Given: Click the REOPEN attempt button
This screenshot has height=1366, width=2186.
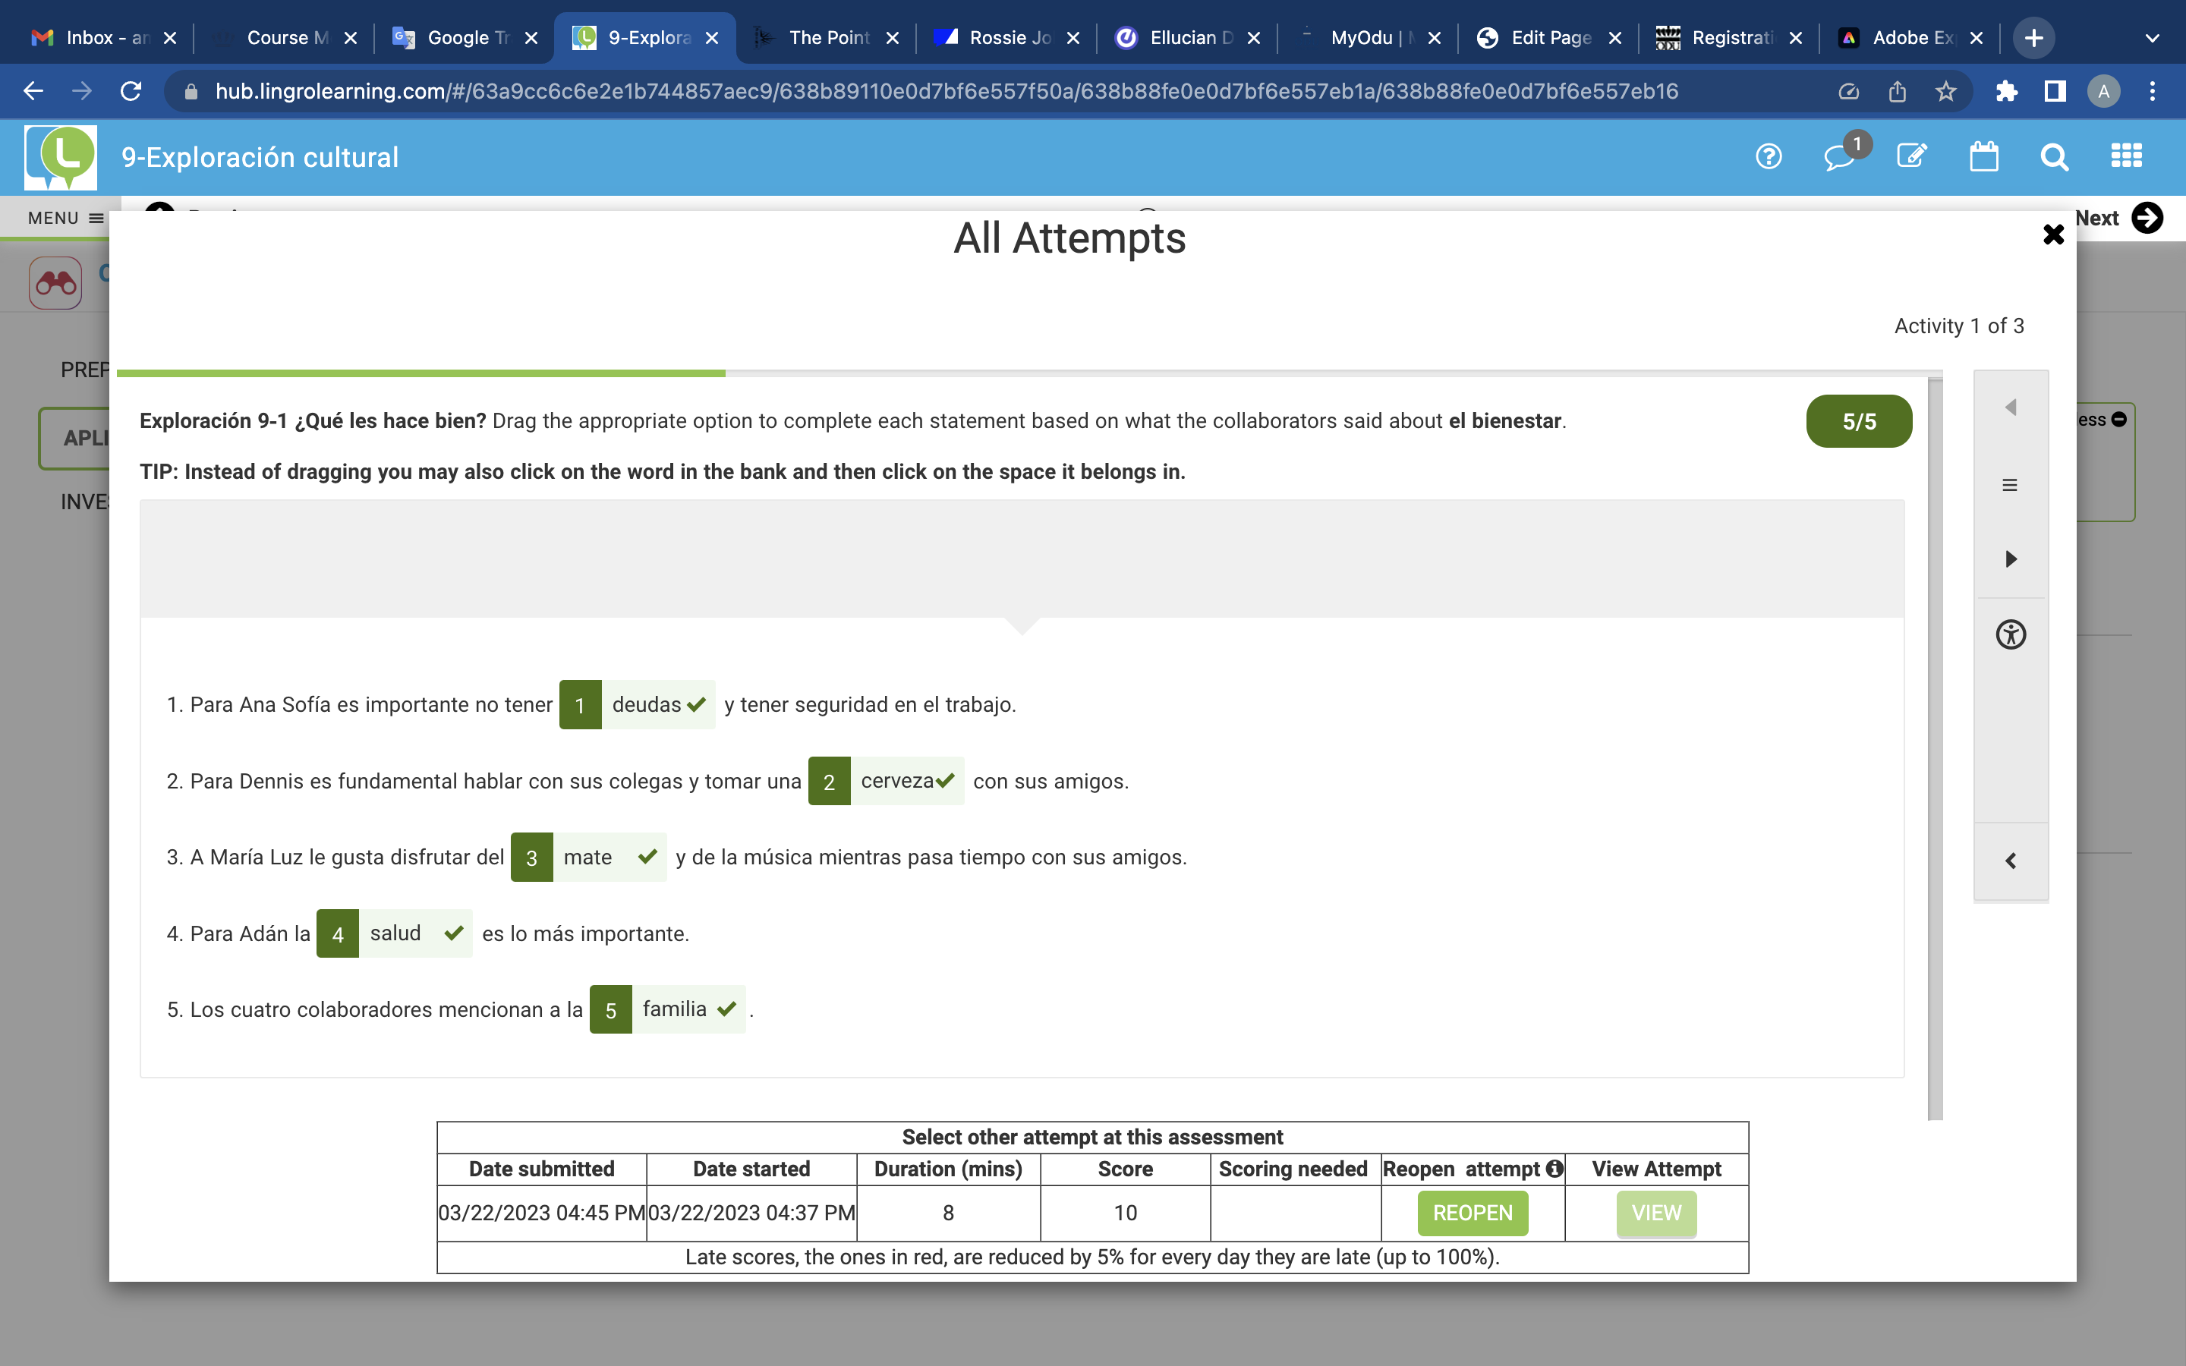Looking at the screenshot, I should 1472,1213.
